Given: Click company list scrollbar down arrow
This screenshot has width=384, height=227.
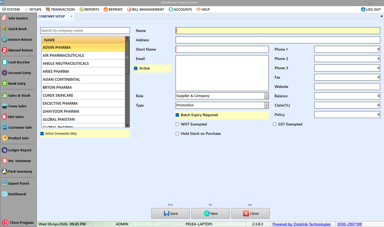Looking at the screenshot, I should click(x=128, y=125).
